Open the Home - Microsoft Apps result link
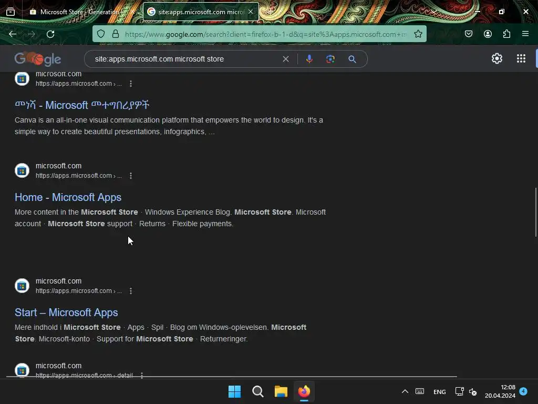 point(68,197)
